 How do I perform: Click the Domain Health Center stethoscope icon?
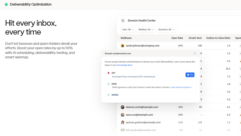(123, 20)
